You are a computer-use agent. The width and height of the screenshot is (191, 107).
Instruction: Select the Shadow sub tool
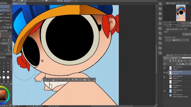5,21
